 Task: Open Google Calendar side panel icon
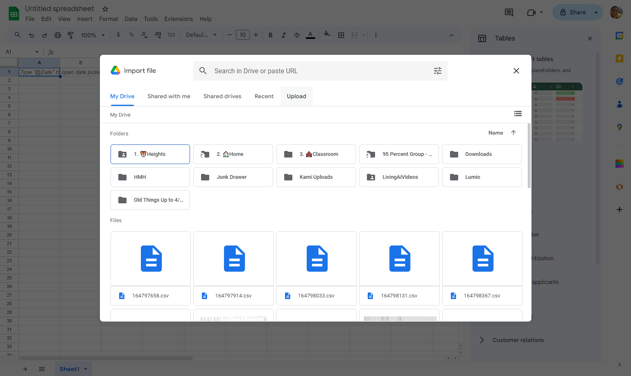[620, 36]
